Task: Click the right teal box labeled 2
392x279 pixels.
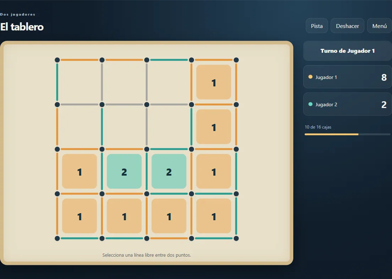Action: click(169, 171)
